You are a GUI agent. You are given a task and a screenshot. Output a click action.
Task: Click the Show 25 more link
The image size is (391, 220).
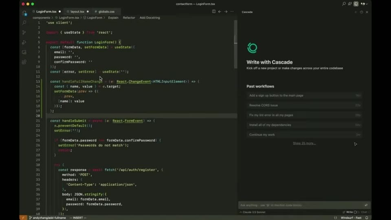304,143
